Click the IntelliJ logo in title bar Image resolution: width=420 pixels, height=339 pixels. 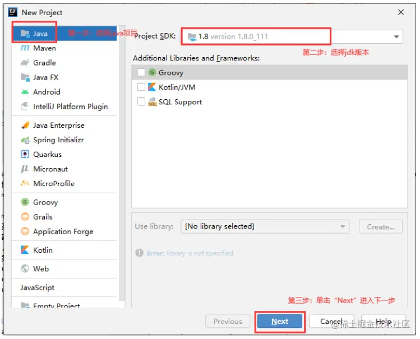(x=13, y=12)
